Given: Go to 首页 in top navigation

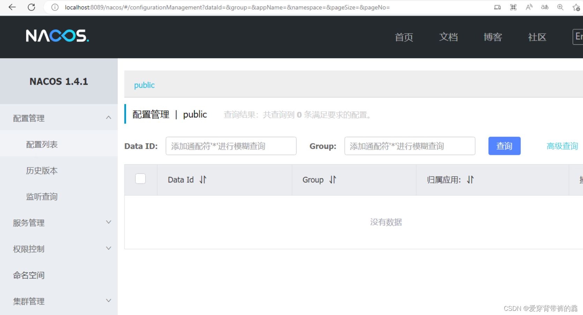Looking at the screenshot, I should click(404, 37).
